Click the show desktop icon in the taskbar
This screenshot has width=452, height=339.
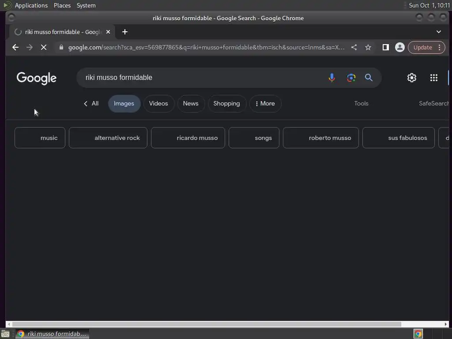(x=5, y=334)
